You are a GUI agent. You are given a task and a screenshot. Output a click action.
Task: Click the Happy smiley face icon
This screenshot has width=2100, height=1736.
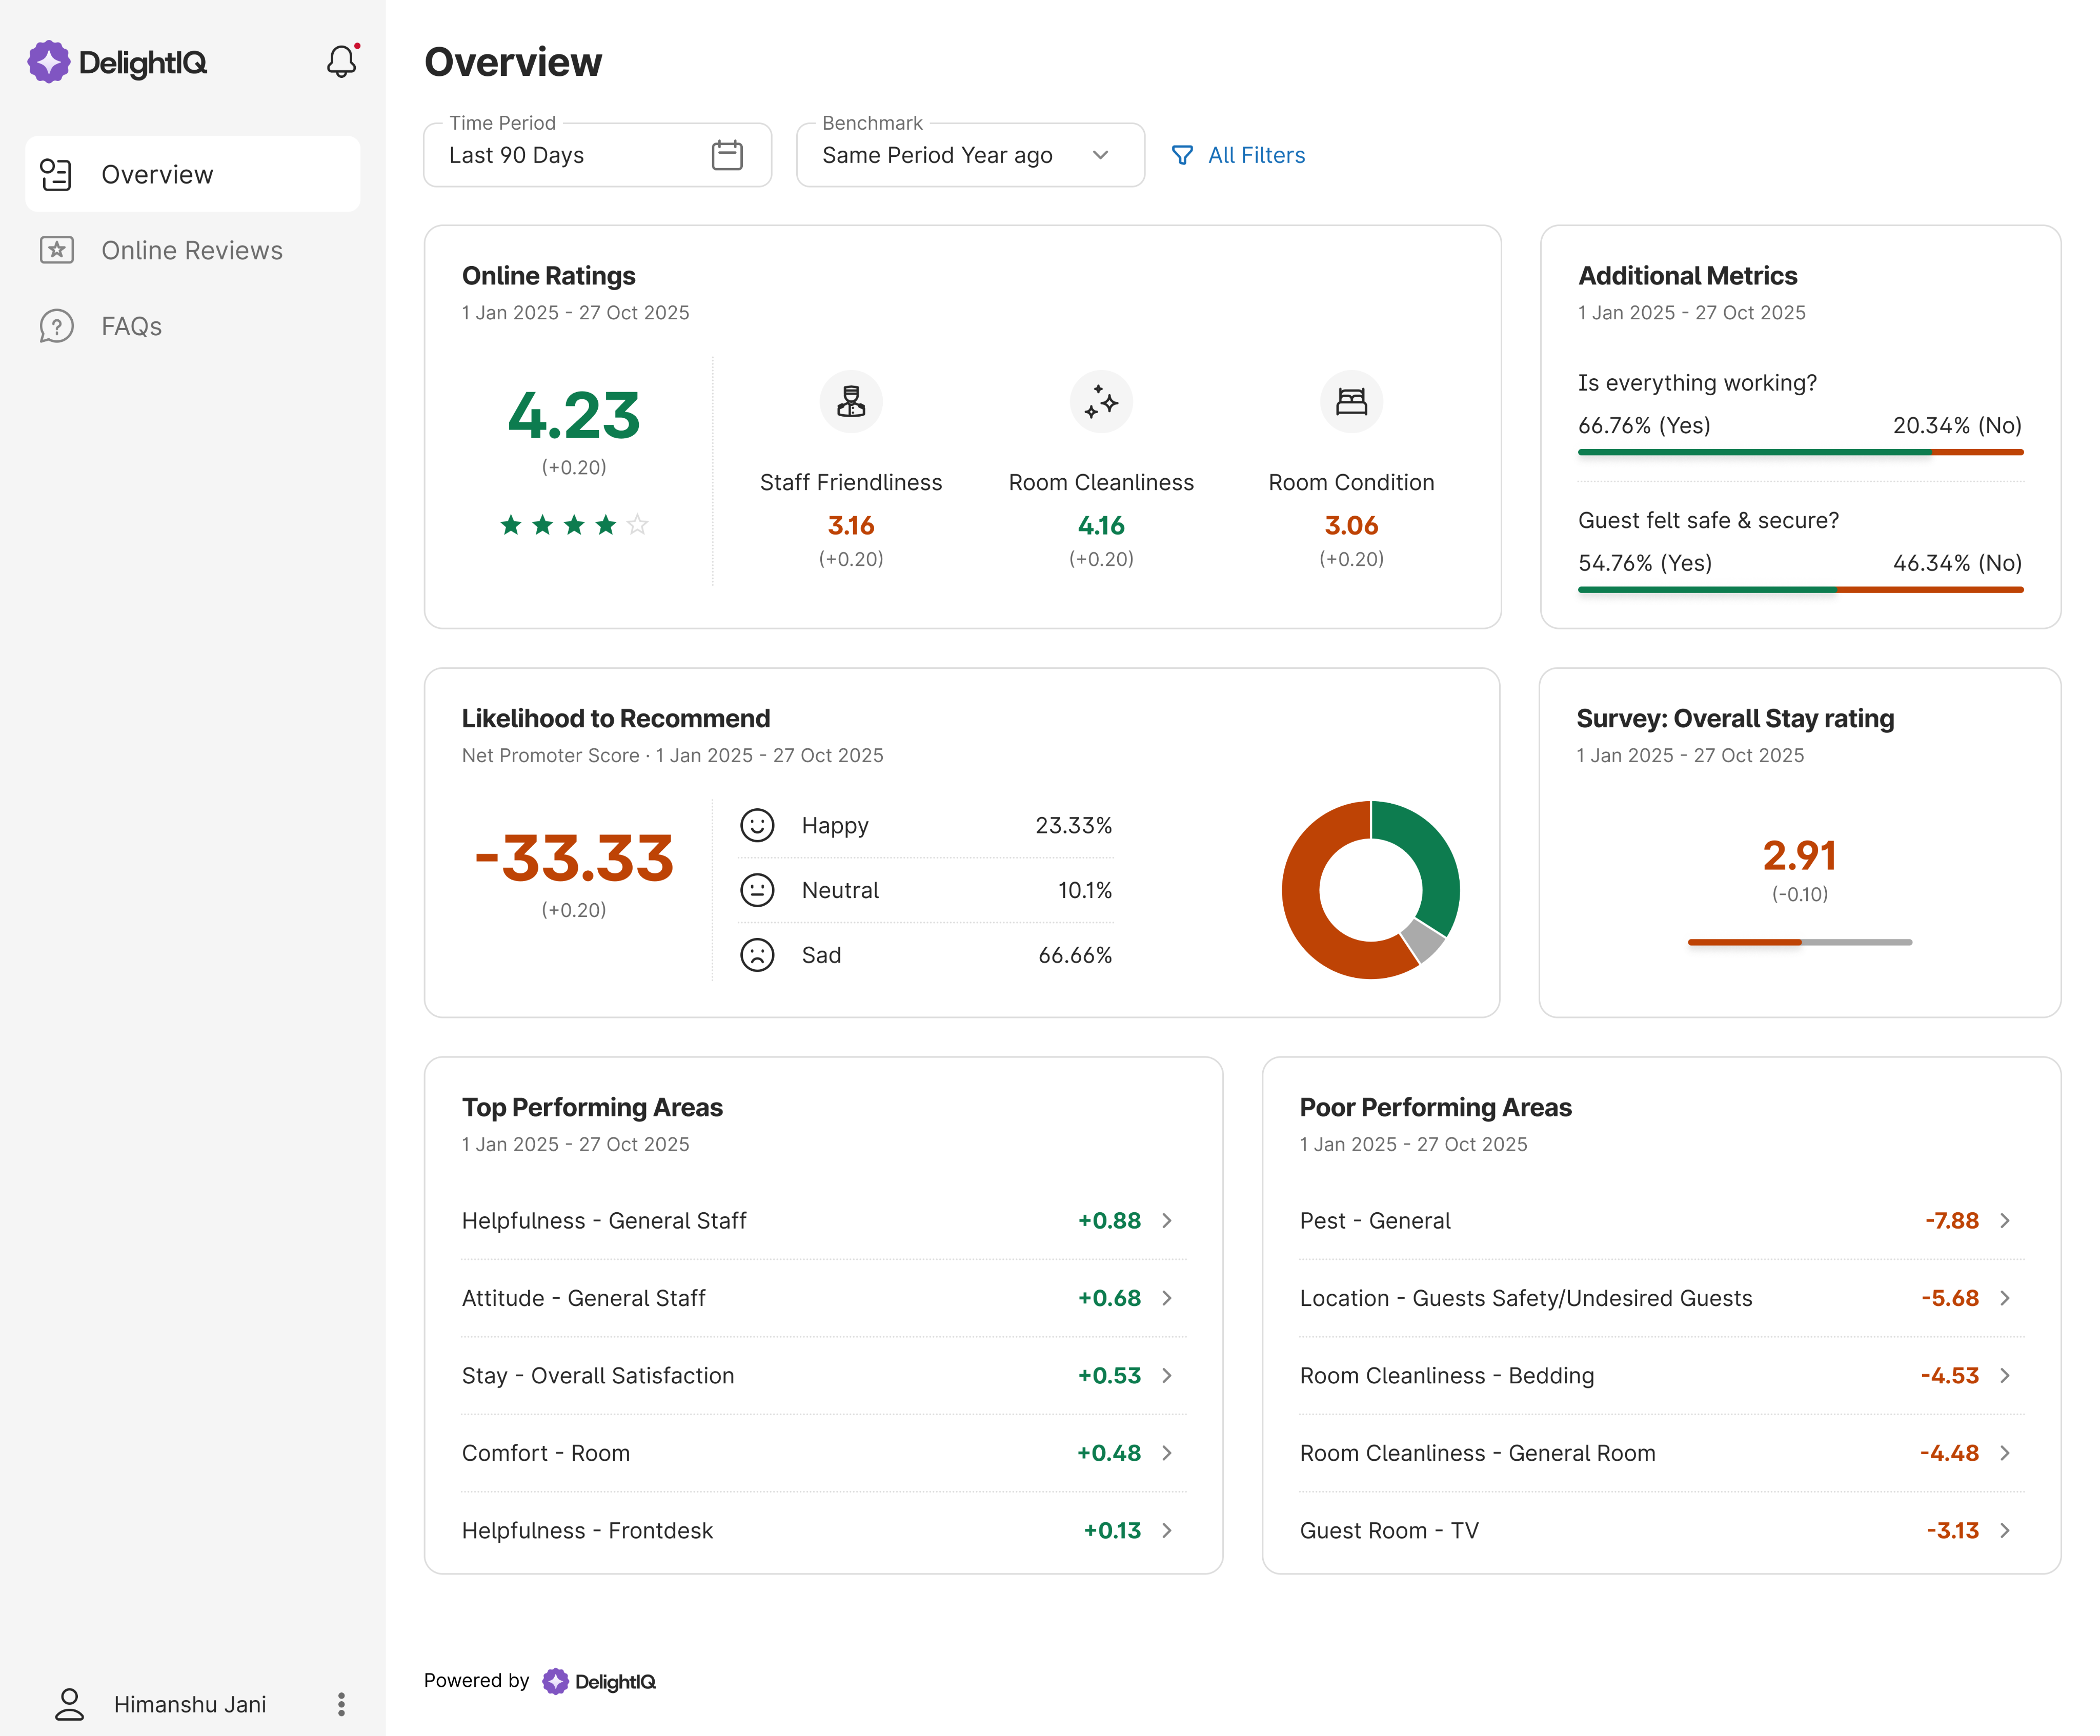click(x=757, y=825)
